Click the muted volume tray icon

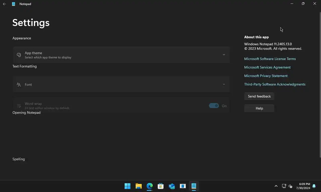[x=290, y=186]
